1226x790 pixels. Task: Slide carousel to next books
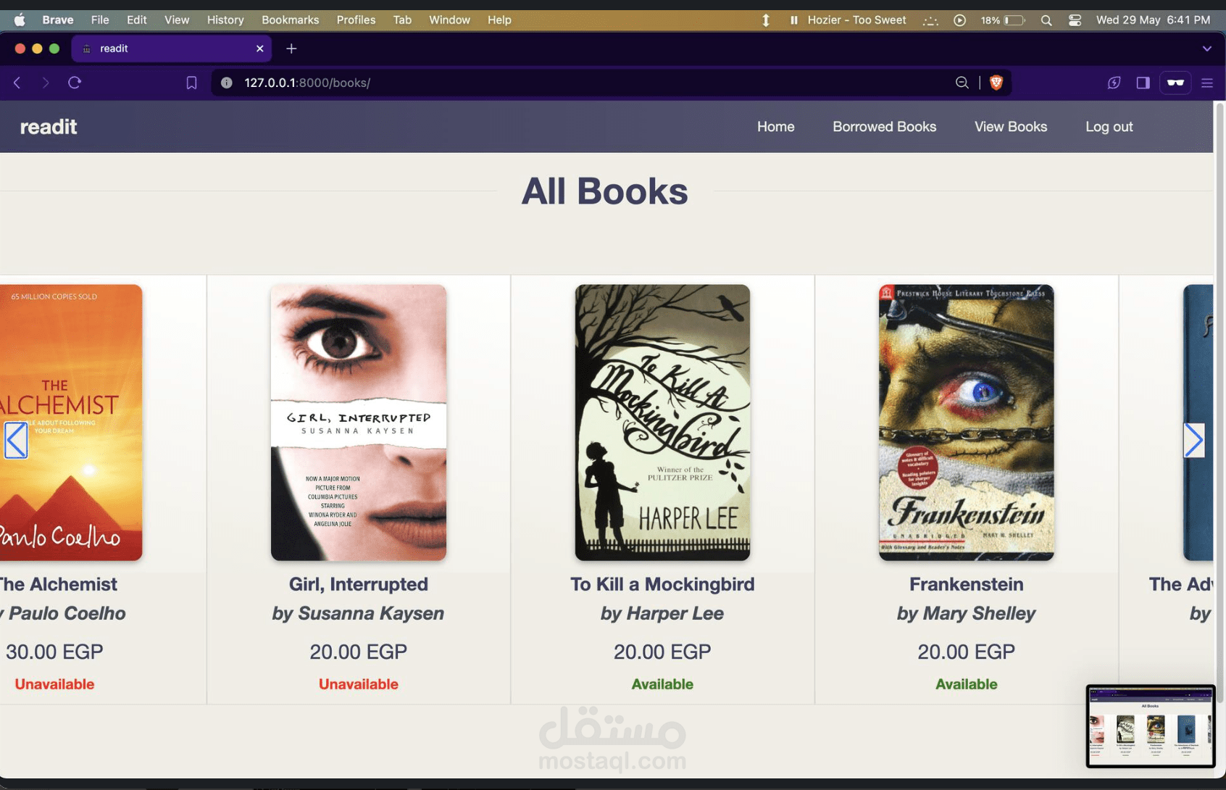[1193, 440]
